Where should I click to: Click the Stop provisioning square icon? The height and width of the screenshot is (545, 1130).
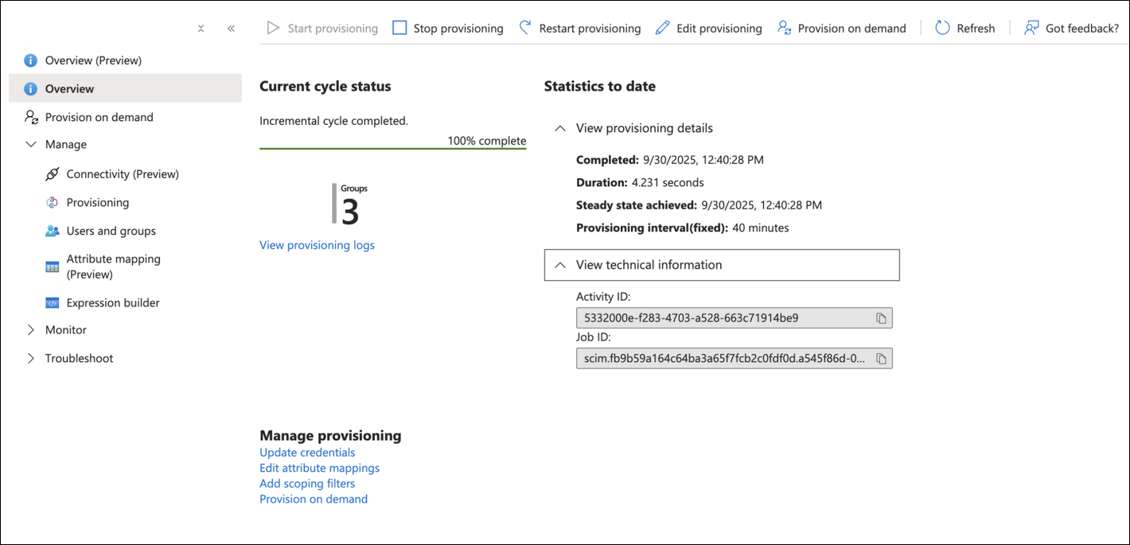coord(399,29)
